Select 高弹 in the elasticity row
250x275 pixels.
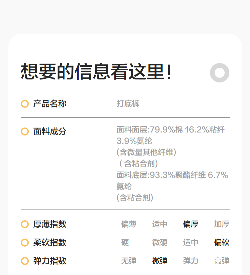tap(222, 261)
